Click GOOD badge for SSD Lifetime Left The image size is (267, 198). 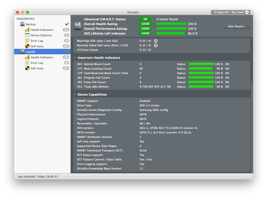click(x=145, y=33)
